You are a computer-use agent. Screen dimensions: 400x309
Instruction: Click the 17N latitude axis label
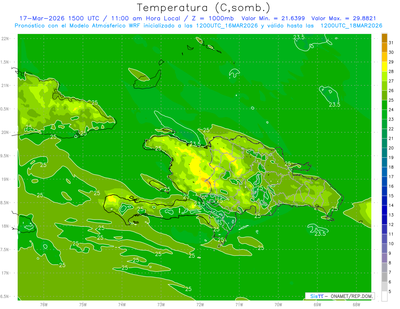(5, 273)
